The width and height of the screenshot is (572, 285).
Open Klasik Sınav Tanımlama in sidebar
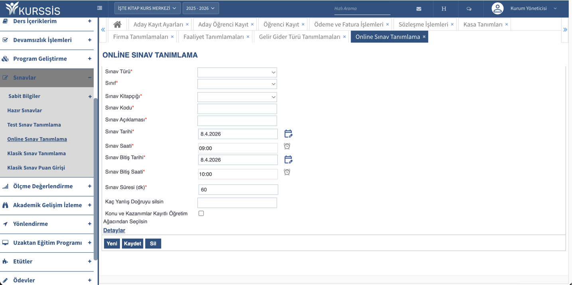[x=36, y=153]
